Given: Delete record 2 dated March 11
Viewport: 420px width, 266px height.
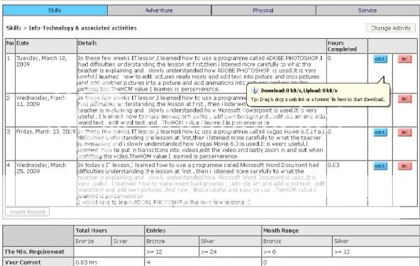Looking at the screenshot, I should point(404,99).
